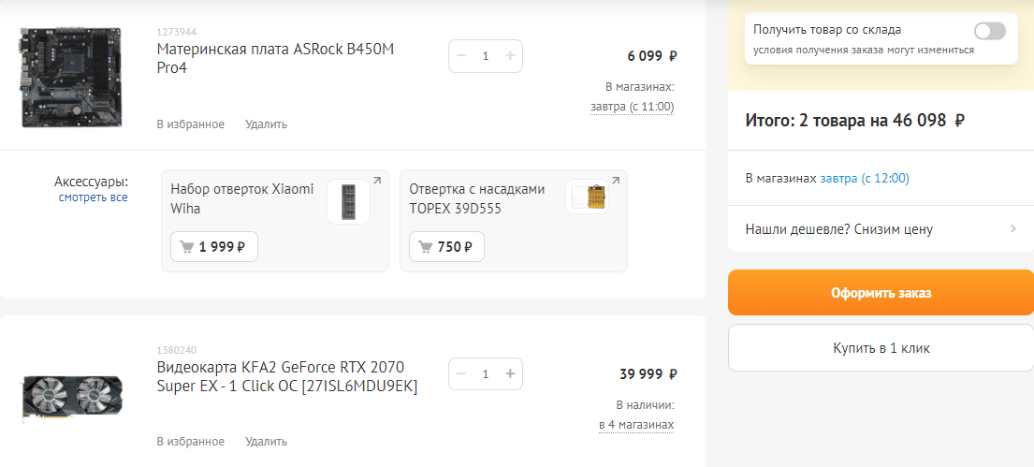Open TOPEX screwdriver via arrow icon
The height and width of the screenshot is (467, 1034).
tap(616, 181)
